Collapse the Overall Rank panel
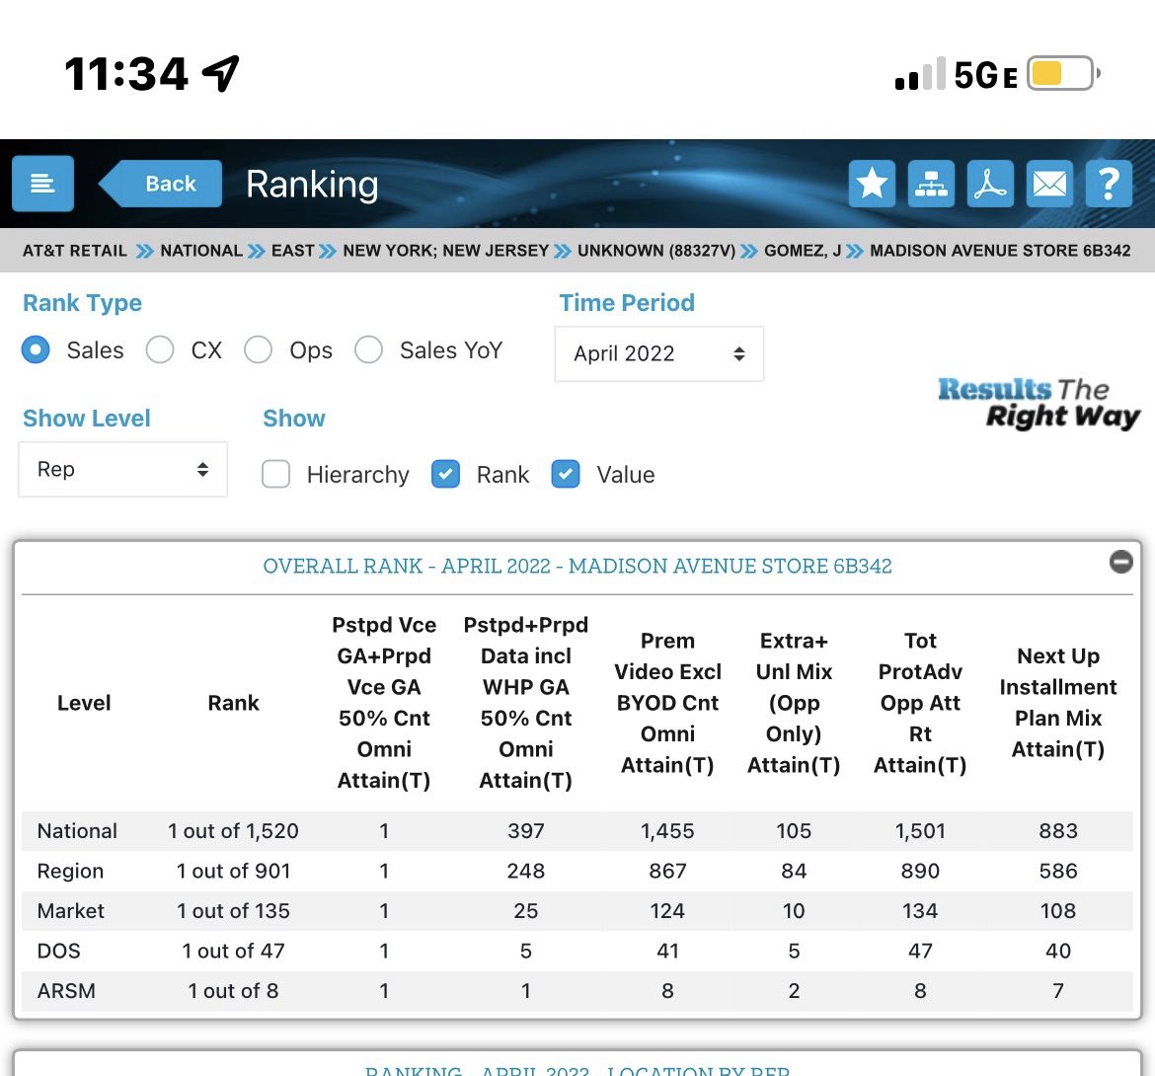 click(1120, 562)
